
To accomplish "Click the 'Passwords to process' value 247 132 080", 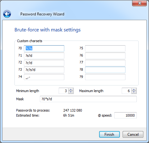I will coord(72,110).
